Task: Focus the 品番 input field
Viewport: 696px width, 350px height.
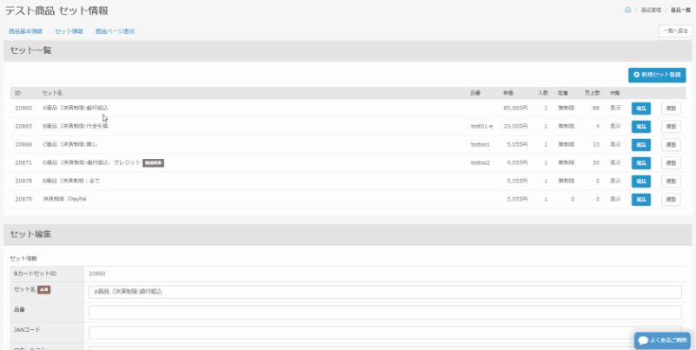Action: 385,313
